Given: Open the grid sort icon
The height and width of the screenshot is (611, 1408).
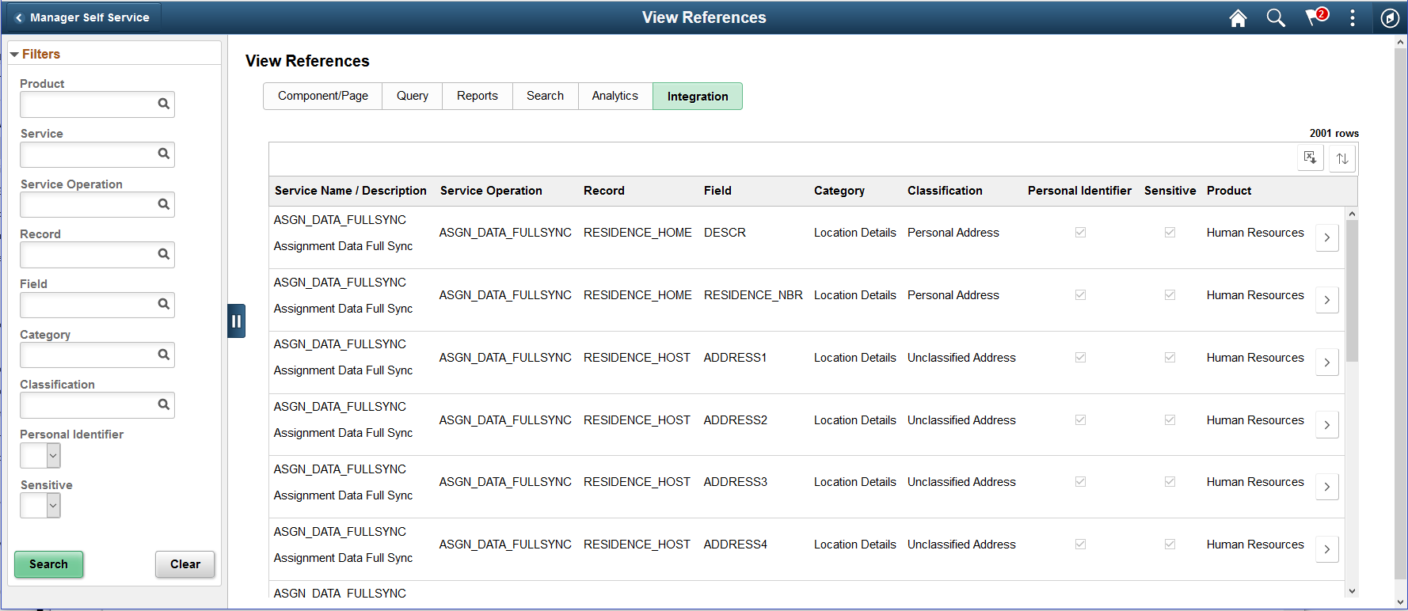Looking at the screenshot, I should point(1342,158).
